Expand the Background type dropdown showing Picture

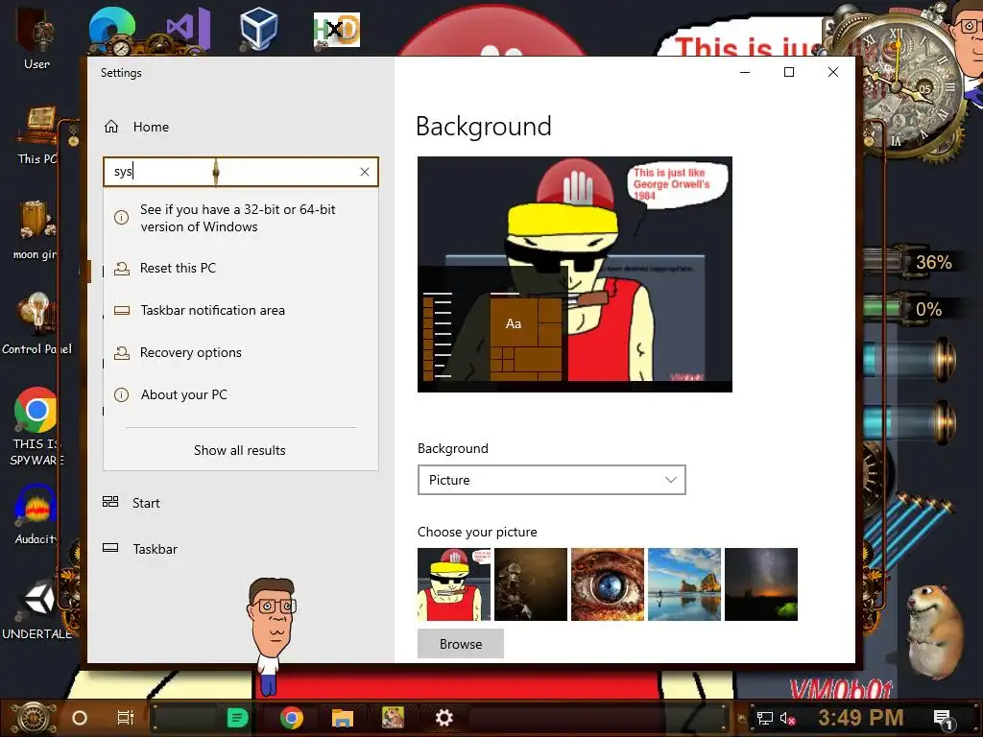coord(552,480)
